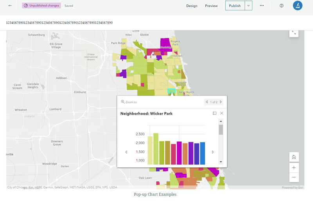
Task: Expand the map to fullscreen
Action: pos(294,33)
